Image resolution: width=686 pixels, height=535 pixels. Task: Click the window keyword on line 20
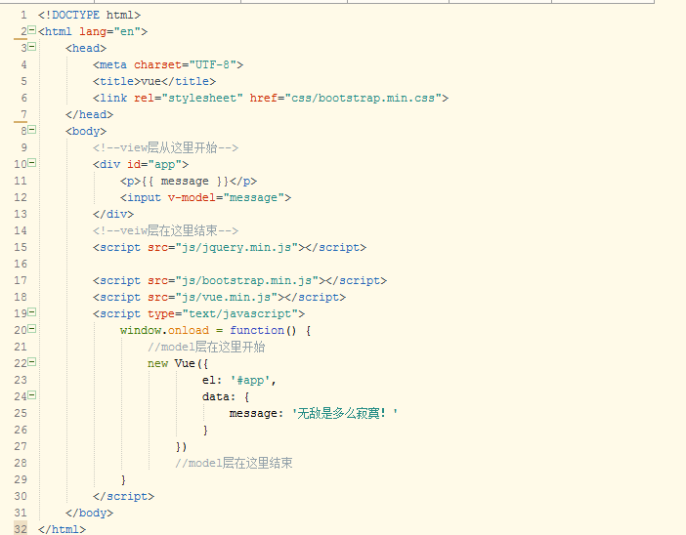tap(141, 330)
